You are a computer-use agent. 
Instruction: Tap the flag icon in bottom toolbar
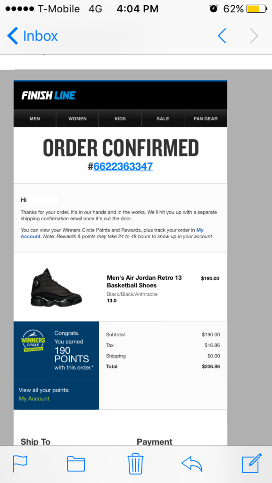click(20, 463)
